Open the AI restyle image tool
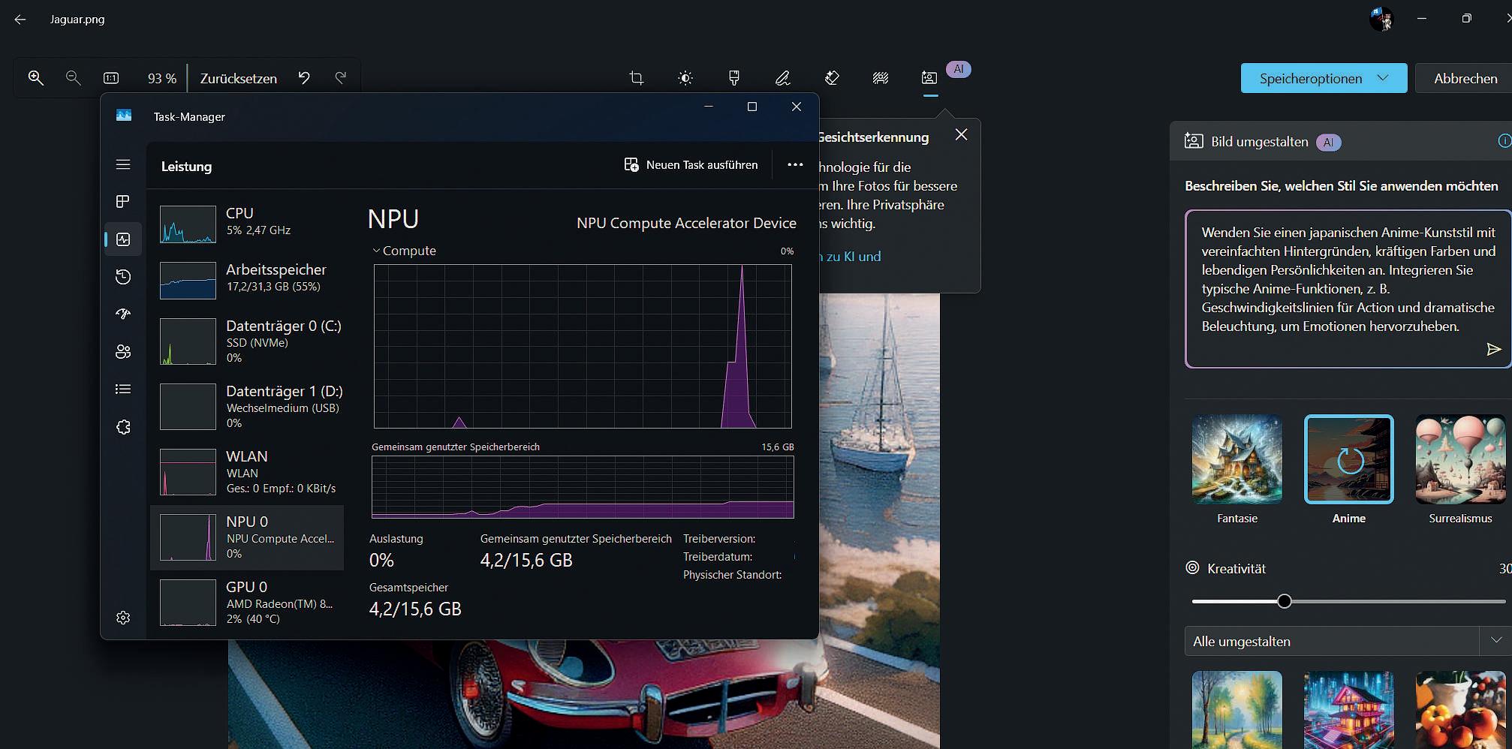Viewport: 1512px width, 749px height. point(929,78)
